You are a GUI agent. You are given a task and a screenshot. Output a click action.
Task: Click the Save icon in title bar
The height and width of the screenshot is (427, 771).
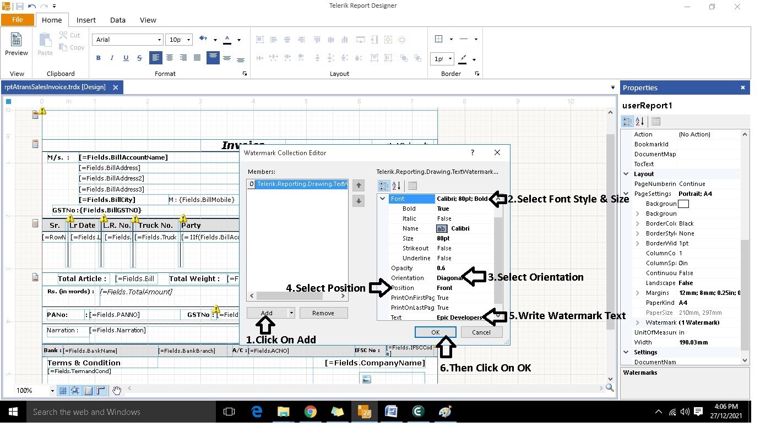click(x=19, y=7)
